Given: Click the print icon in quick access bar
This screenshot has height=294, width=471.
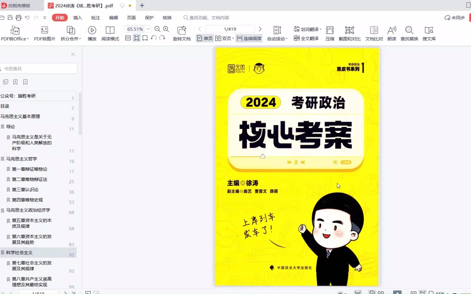Looking at the screenshot, I should 19,18.
